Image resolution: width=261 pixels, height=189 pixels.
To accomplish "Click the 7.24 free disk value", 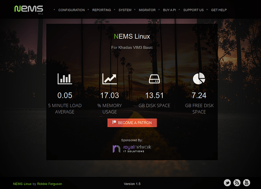I will [x=199, y=95].
